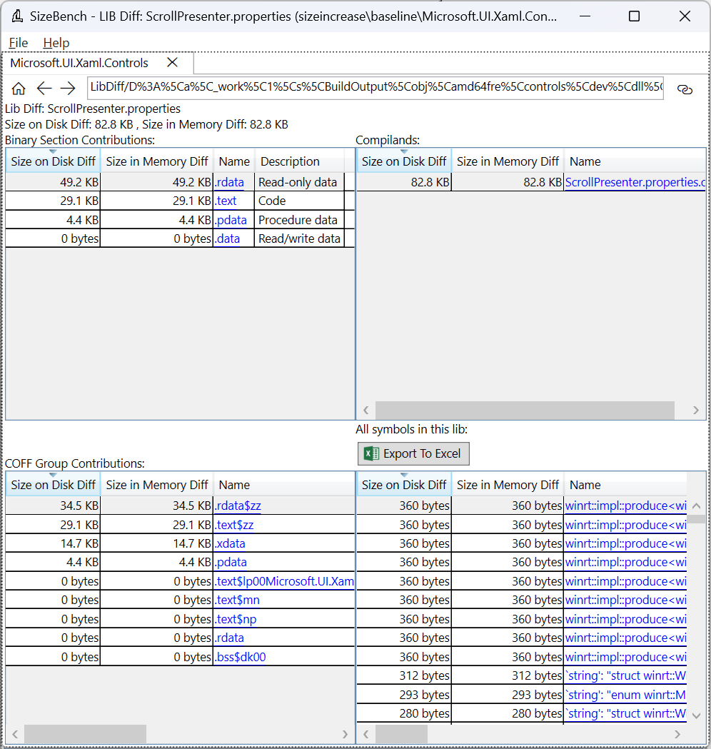This screenshot has width=711, height=749.
Task: Close the Microsoft.UI.Xaml.Controls tab
Action: coord(172,63)
